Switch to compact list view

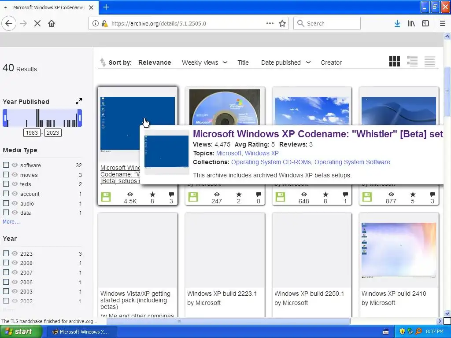[430, 61]
